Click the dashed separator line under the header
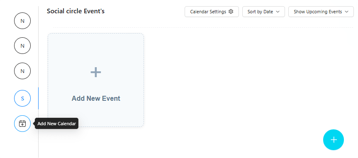This screenshot has height=158, width=358. pos(203,28)
